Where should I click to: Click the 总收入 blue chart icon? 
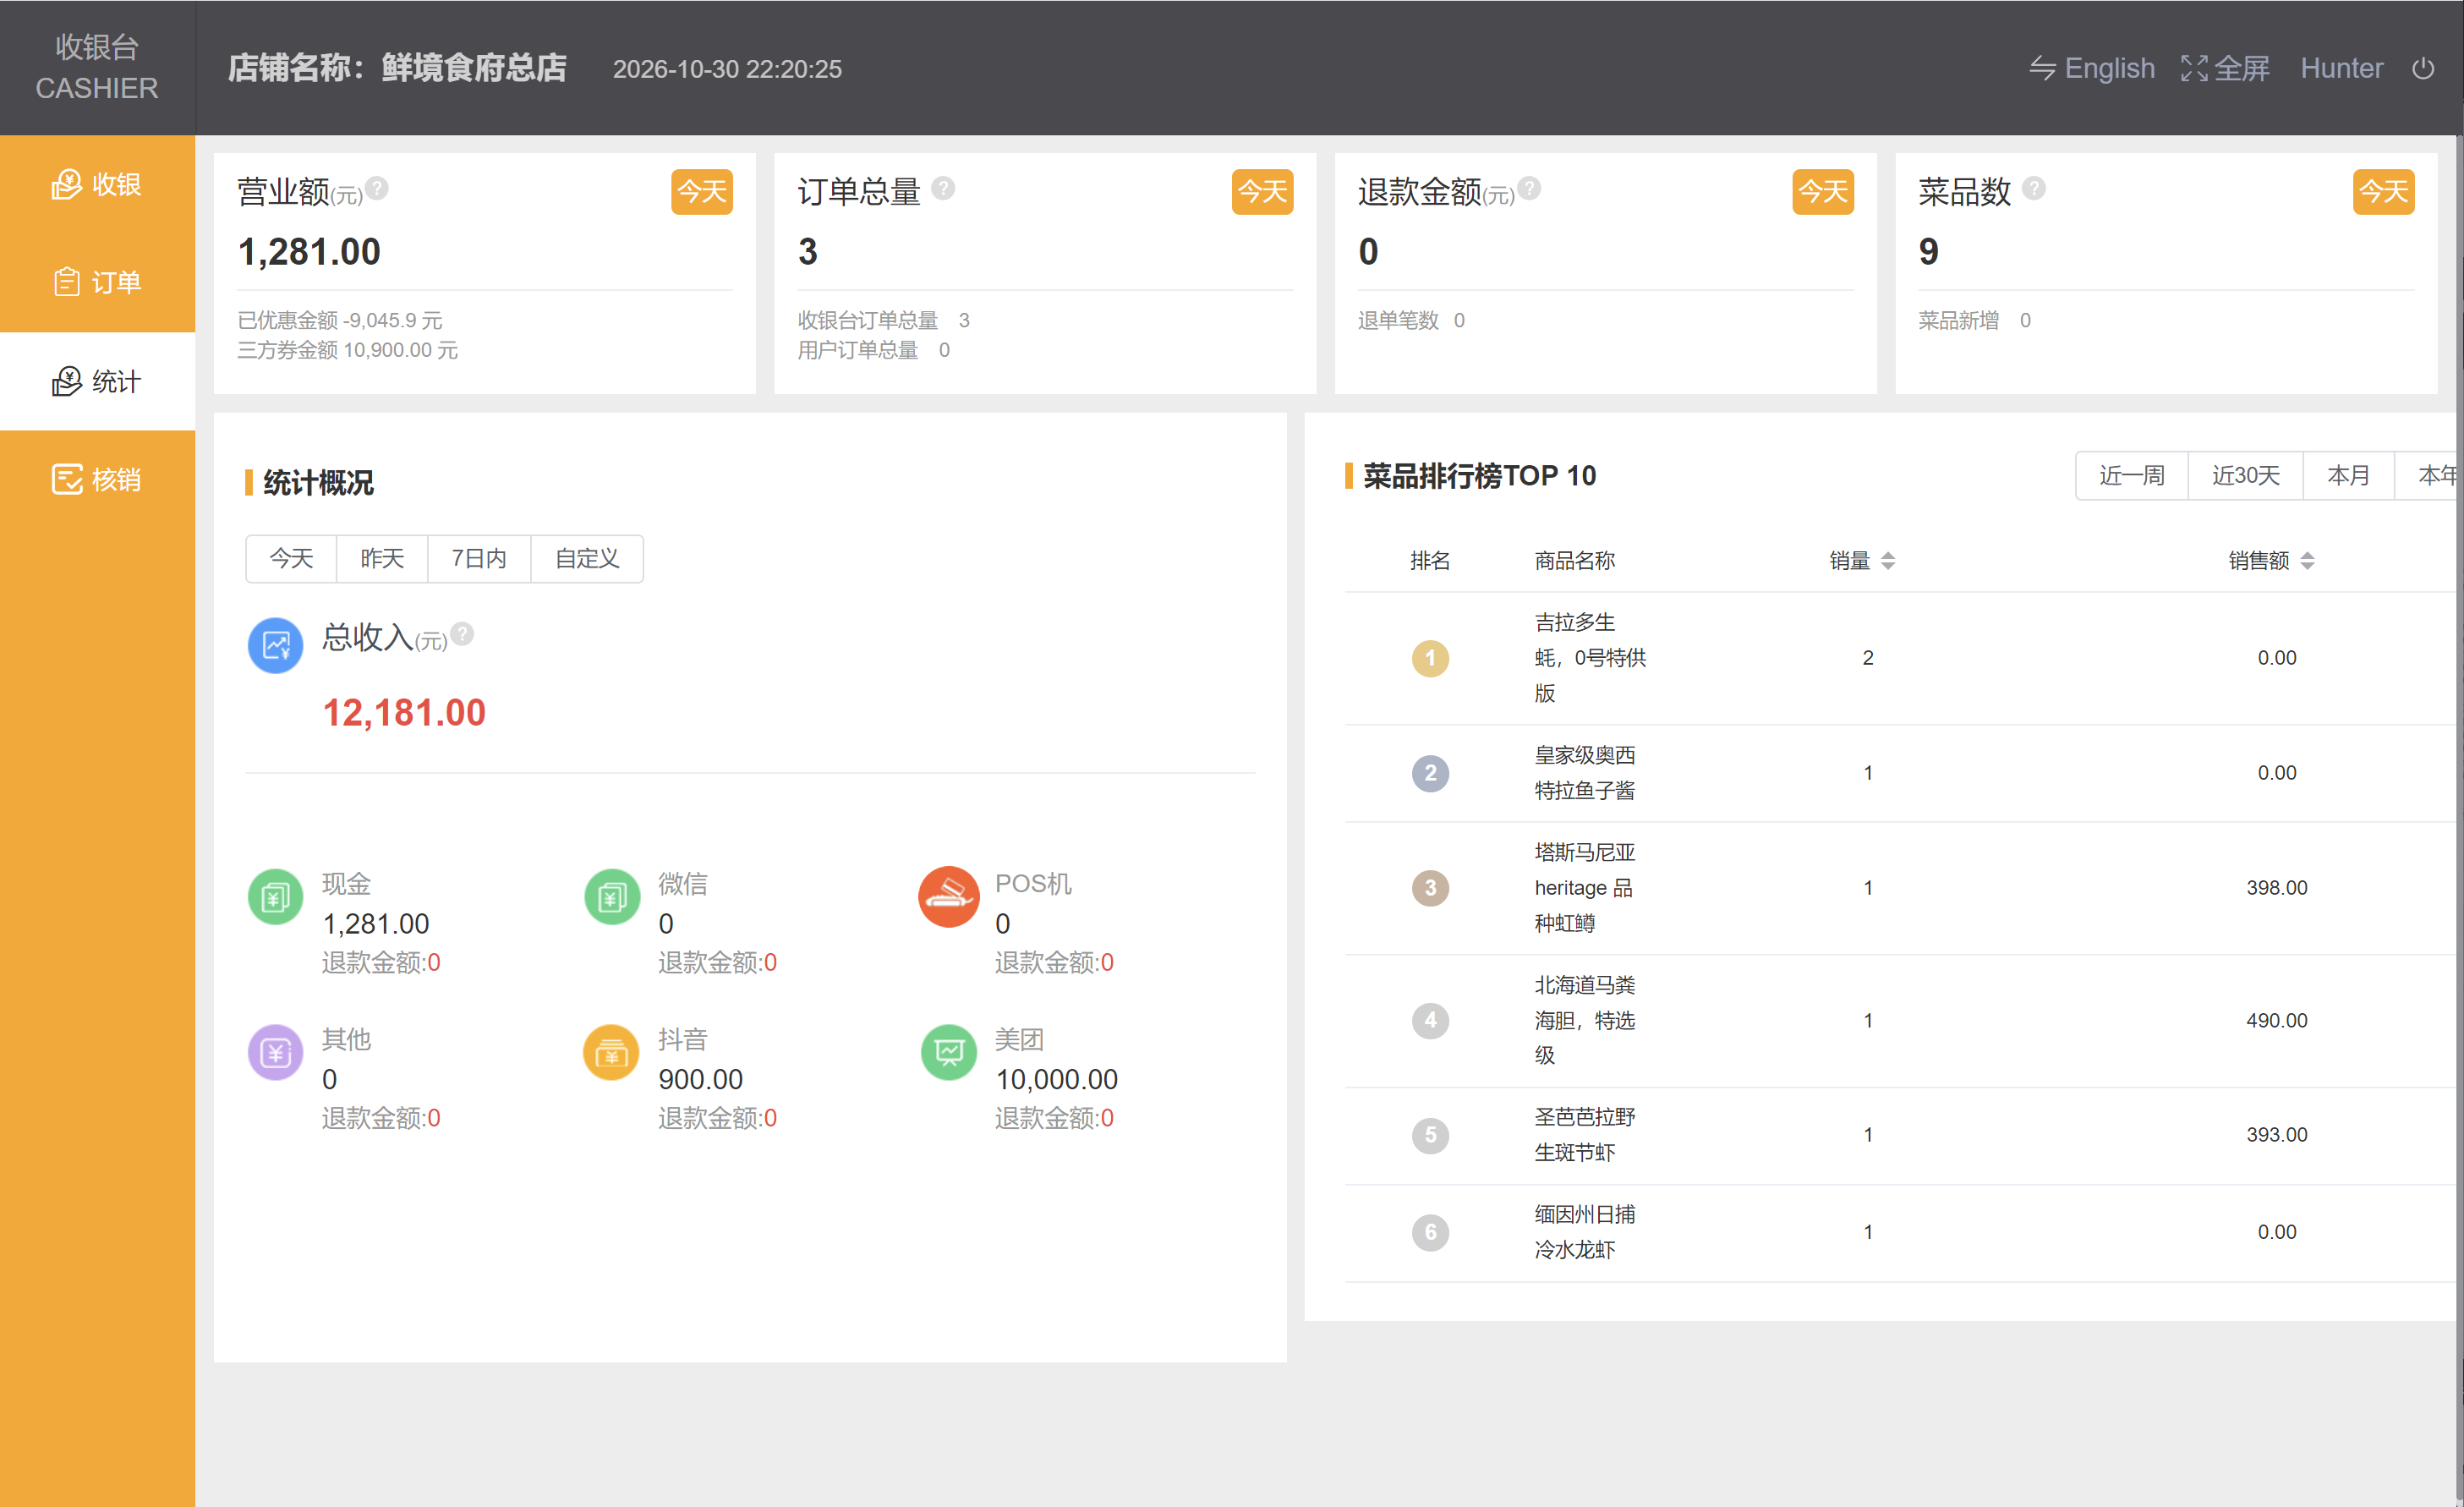click(276, 646)
